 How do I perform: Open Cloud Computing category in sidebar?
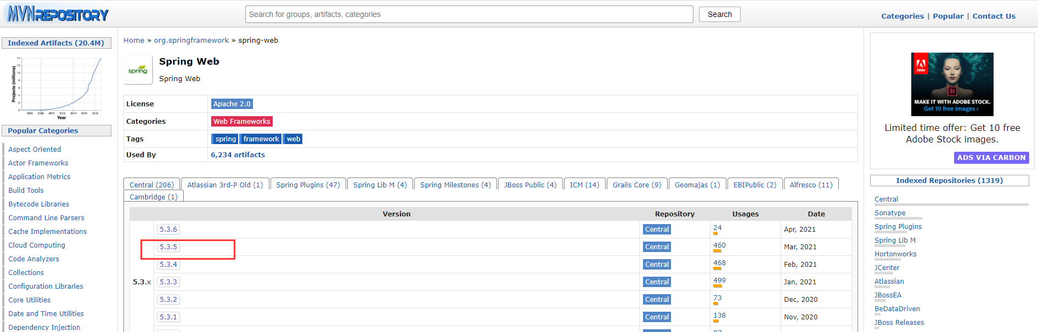pos(37,245)
